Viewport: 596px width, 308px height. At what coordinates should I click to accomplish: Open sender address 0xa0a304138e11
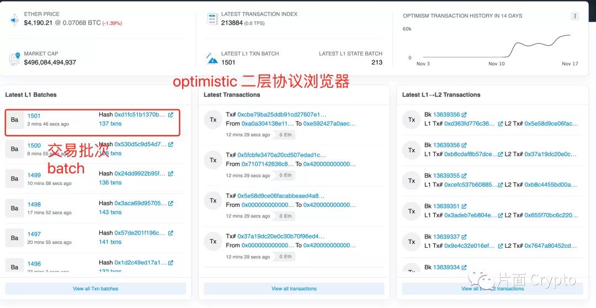(x=268, y=124)
